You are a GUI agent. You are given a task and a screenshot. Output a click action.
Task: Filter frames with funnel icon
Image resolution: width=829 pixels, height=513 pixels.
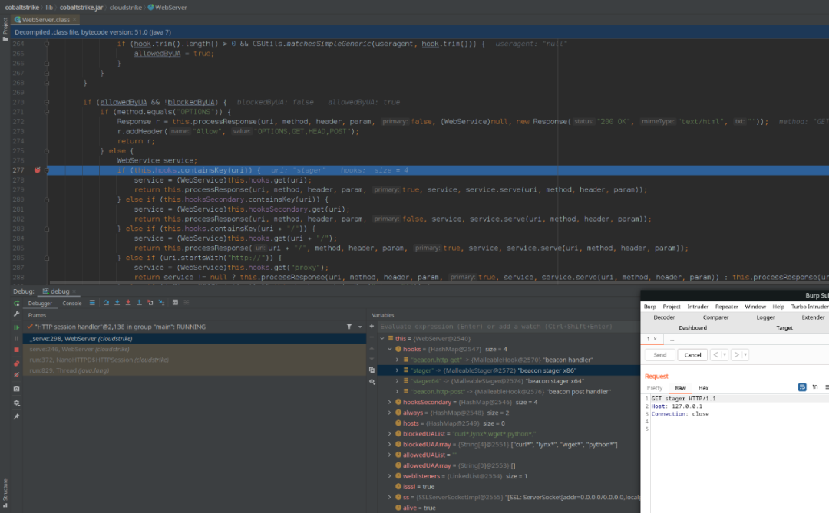(349, 327)
